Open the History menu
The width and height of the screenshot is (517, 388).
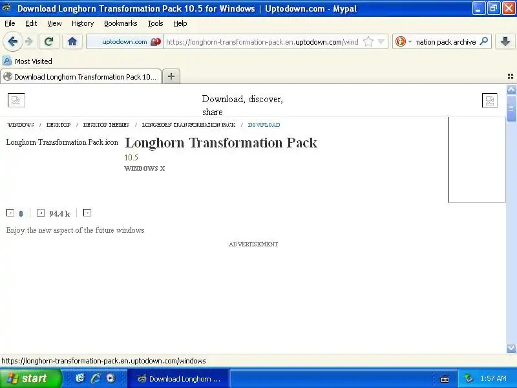(83, 23)
